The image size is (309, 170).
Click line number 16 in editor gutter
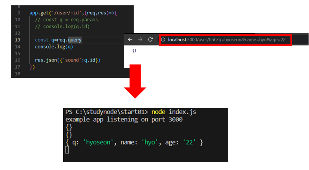tap(18, 60)
